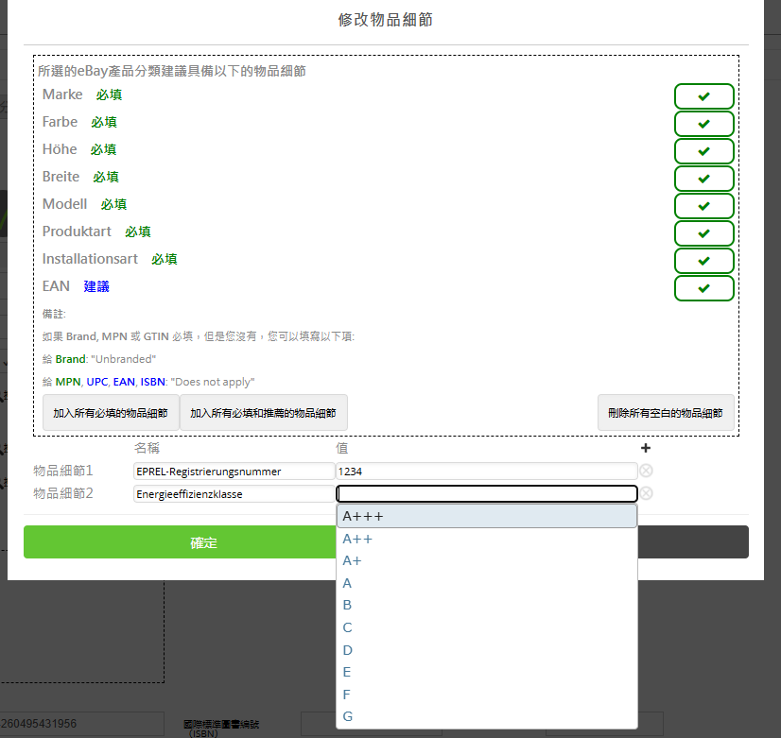Delete the Energieeffizienzklasse row
781x738 pixels.
click(x=646, y=493)
